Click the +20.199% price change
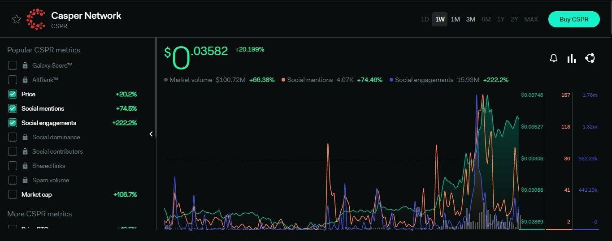This screenshot has height=241, width=612. [x=250, y=49]
